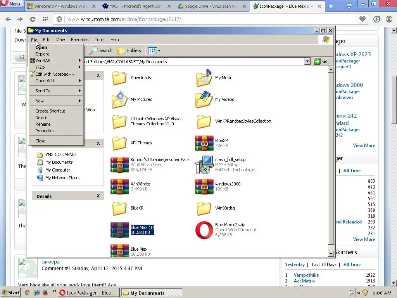Choose Open in the File menu
397x298 pixels.
tap(56, 47)
